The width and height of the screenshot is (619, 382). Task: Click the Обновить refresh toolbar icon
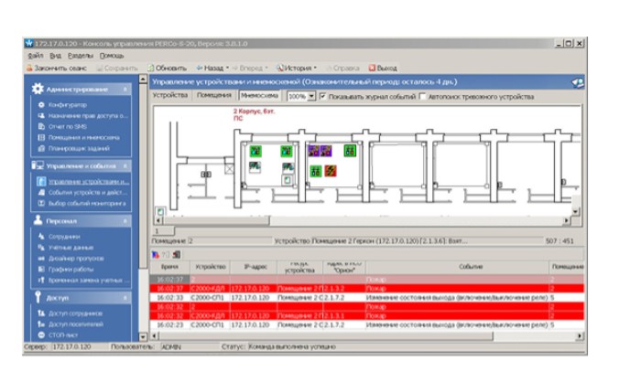(169, 68)
